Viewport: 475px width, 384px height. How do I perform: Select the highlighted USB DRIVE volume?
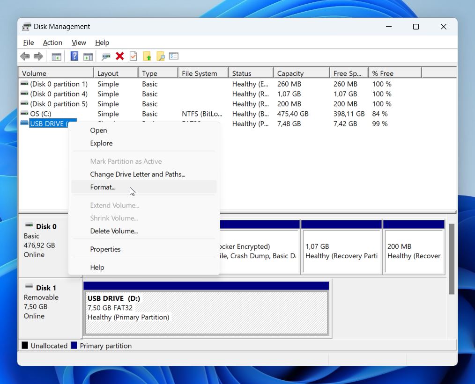click(48, 123)
